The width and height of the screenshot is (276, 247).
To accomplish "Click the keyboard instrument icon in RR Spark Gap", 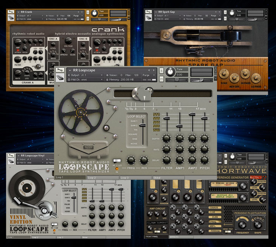I will point(148,18).
